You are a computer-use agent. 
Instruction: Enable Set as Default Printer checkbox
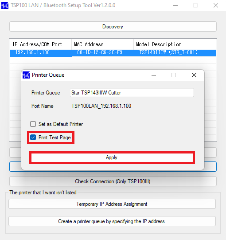(x=33, y=124)
